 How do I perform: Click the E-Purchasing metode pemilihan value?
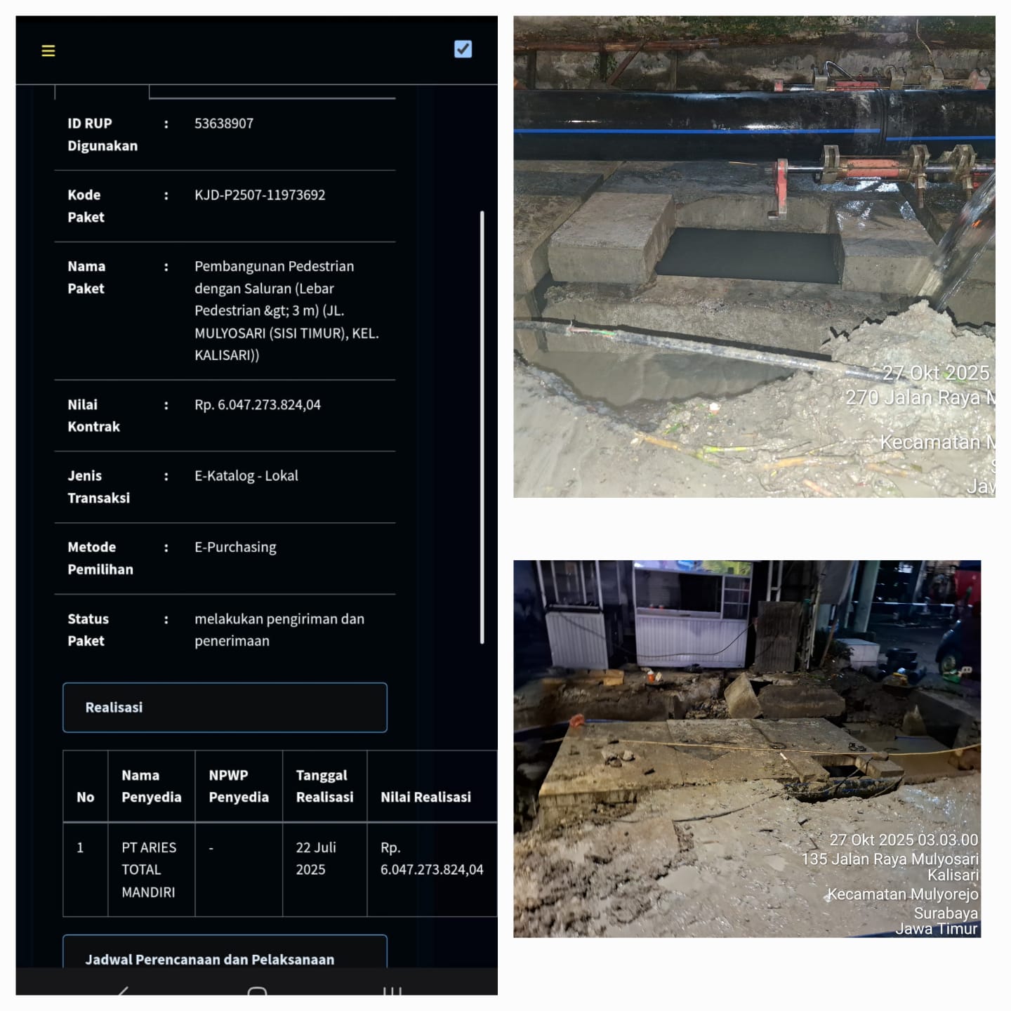pyautogui.click(x=235, y=548)
